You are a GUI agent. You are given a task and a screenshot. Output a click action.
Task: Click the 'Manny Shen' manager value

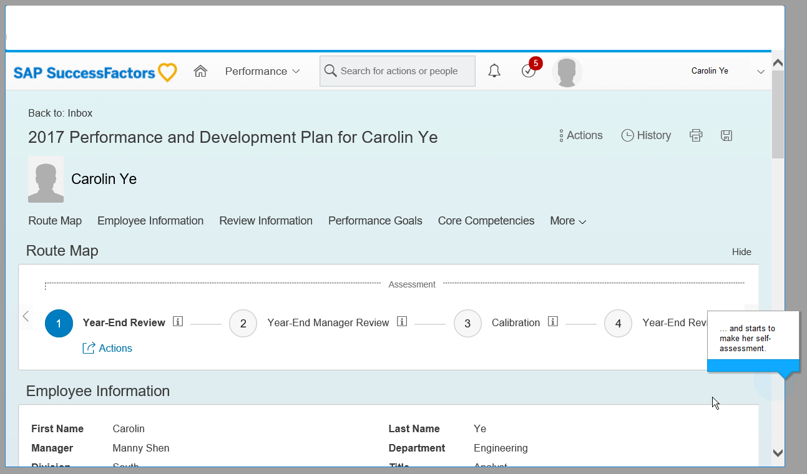141,448
